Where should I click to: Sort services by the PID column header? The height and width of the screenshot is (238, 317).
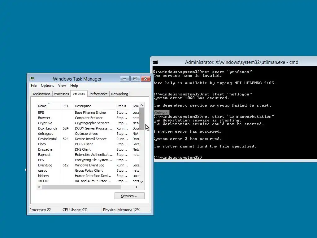click(67, 106)
